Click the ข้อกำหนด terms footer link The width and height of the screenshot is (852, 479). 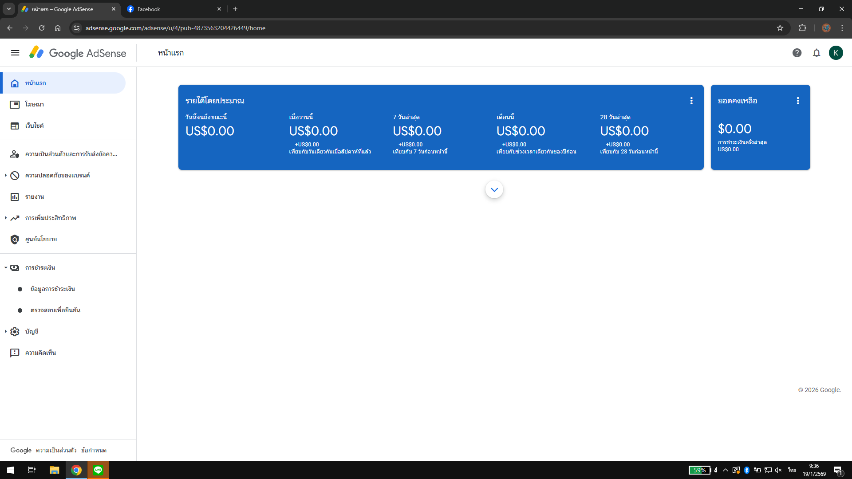(x=93, y=450)
